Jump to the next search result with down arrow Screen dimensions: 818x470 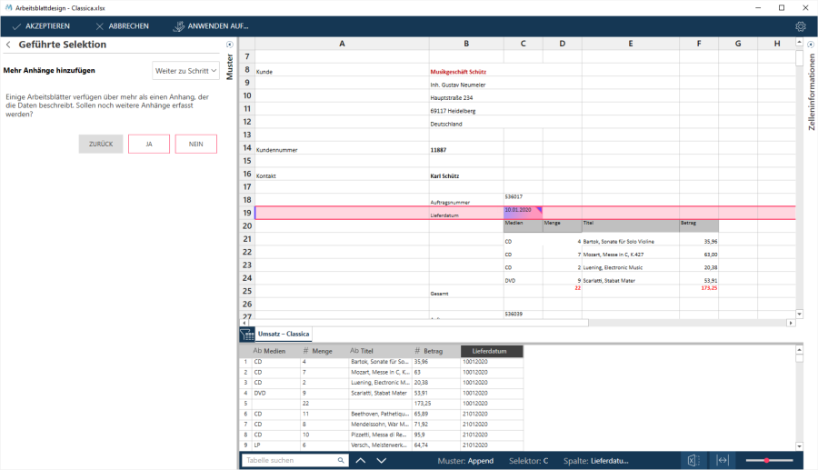coord(382,461)
